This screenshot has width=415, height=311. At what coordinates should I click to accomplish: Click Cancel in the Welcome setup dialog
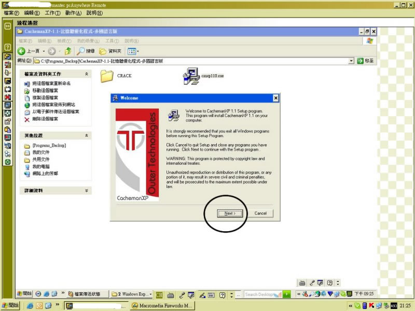[260, 213]
